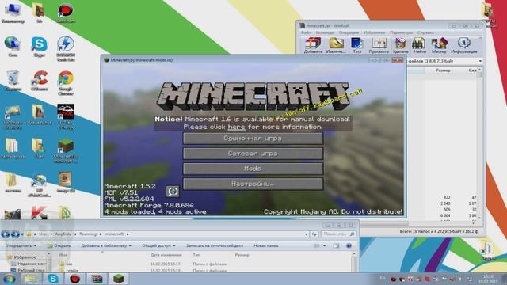Select the red record-button desktop shortcut
Image resolution: width=507 pixels, height=285 pixels.
point(66,13)
